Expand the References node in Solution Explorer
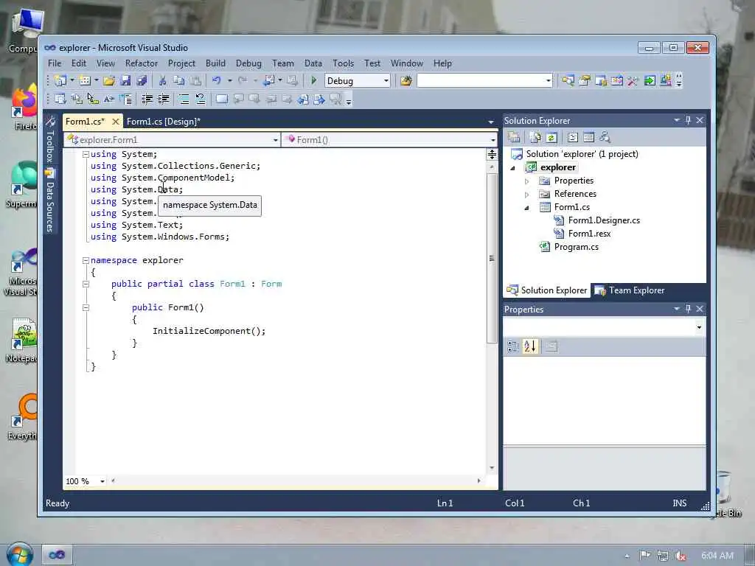755x566 pixels. (526, 195)
